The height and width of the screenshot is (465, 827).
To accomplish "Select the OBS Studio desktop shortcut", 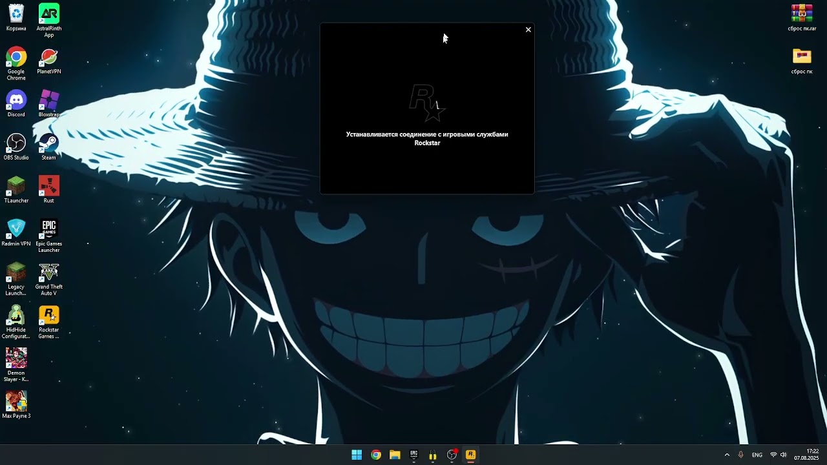I will pos(16,147).
